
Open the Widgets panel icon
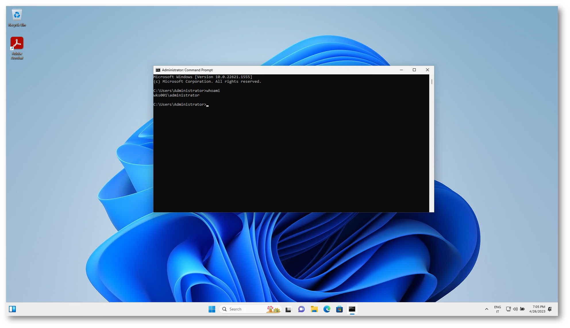click(x=12, y=309)
